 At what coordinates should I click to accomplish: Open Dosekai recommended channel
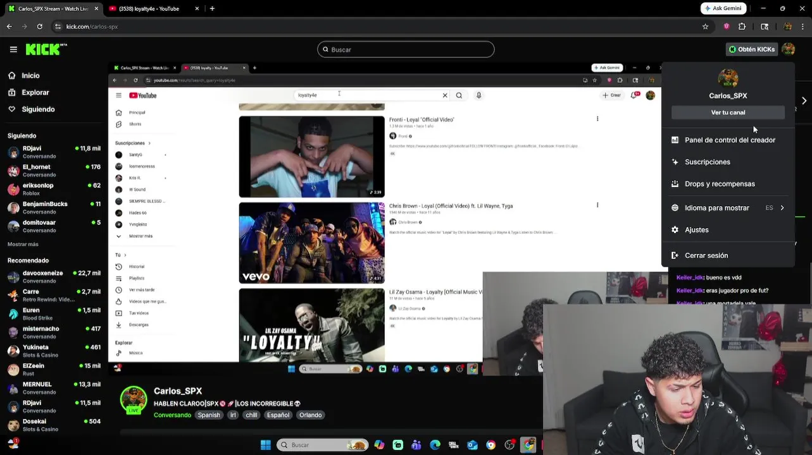54,425
